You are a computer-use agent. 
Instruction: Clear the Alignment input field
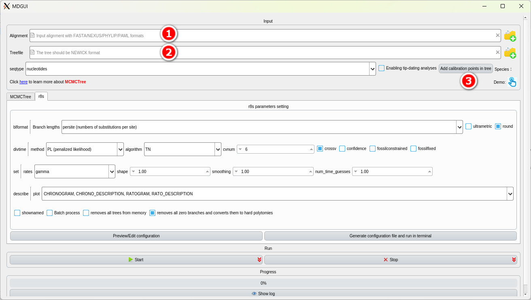pyautogui.click(x=497, y=36)
